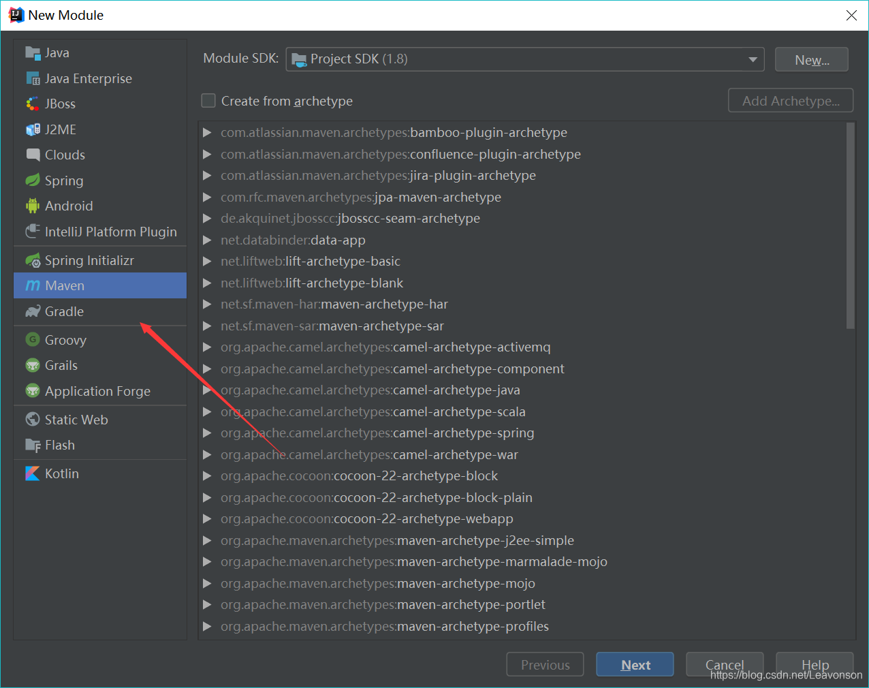The width and height of the screenshot is (869, 688).
Task: Select maven-archetype-j2ee-simple entry
Action: point(397,541)
